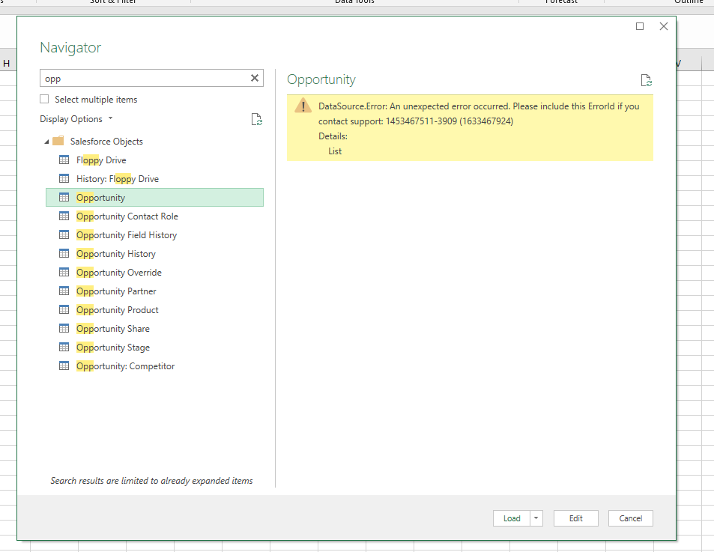Click the Load button
Screen dimensions: 714x552
click(x=512, y=518)
